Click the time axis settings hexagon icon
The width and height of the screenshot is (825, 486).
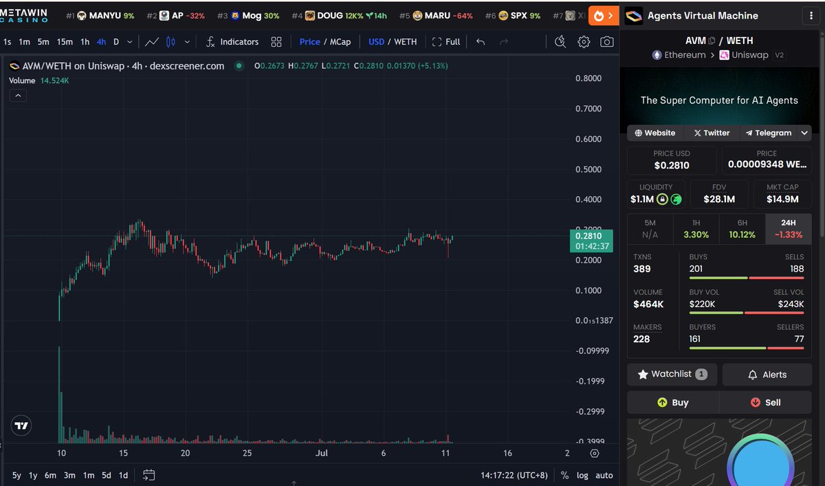(x=595, y=454)
